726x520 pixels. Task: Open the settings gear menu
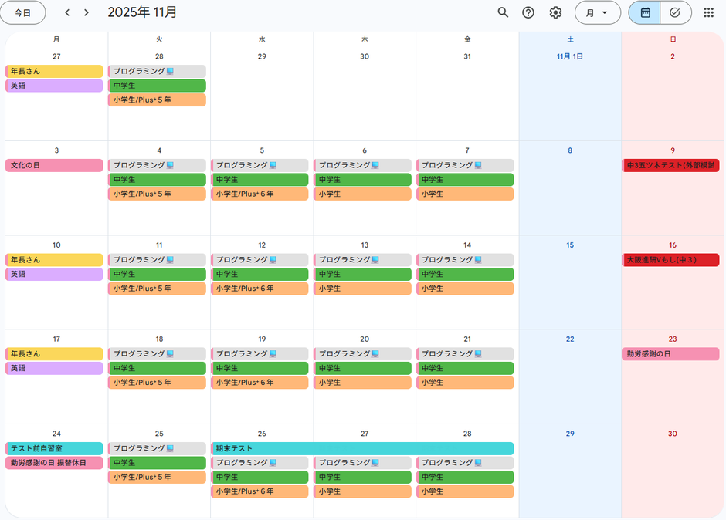(555, 12)
